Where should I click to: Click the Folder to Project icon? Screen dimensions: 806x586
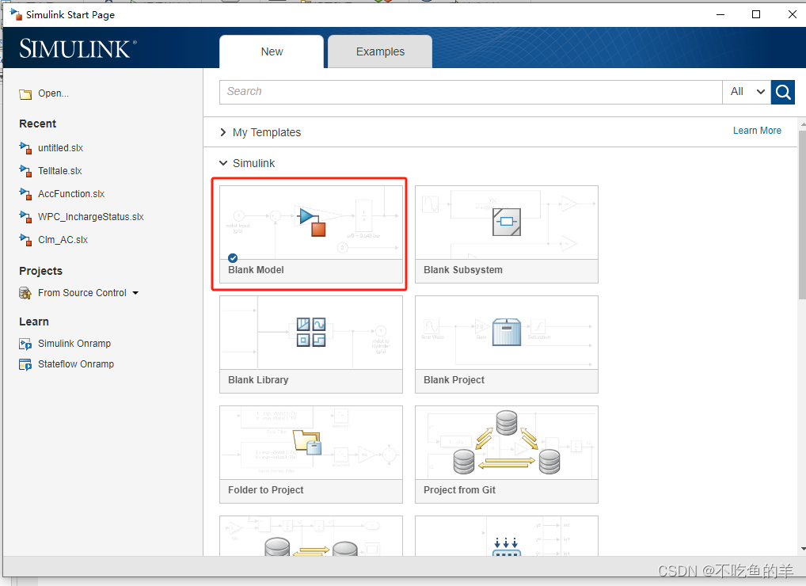pyautogui.click(x=307, y=442)
